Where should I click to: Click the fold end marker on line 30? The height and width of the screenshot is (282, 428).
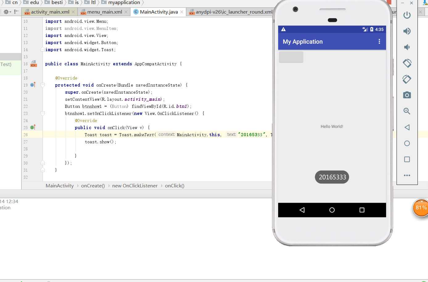[43, 163]
